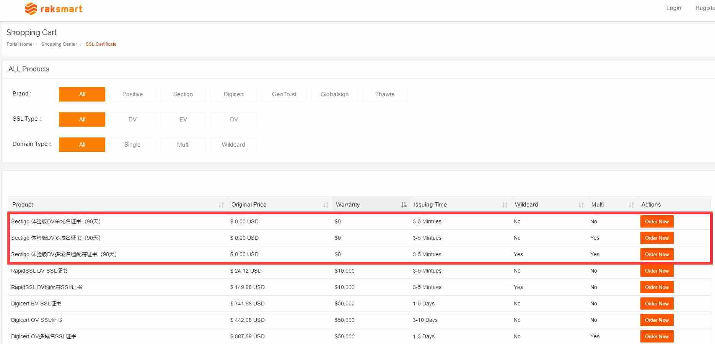Open the Login link
The image size is (715, 344).
point(673,8)
